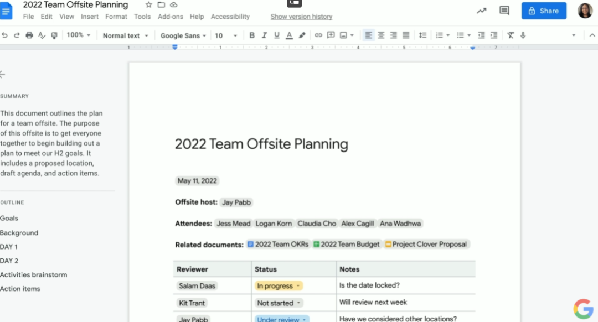Click the clear formatting icon

(x=511, y=35)
